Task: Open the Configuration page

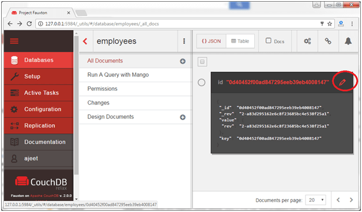Action: tap(39, 109)
